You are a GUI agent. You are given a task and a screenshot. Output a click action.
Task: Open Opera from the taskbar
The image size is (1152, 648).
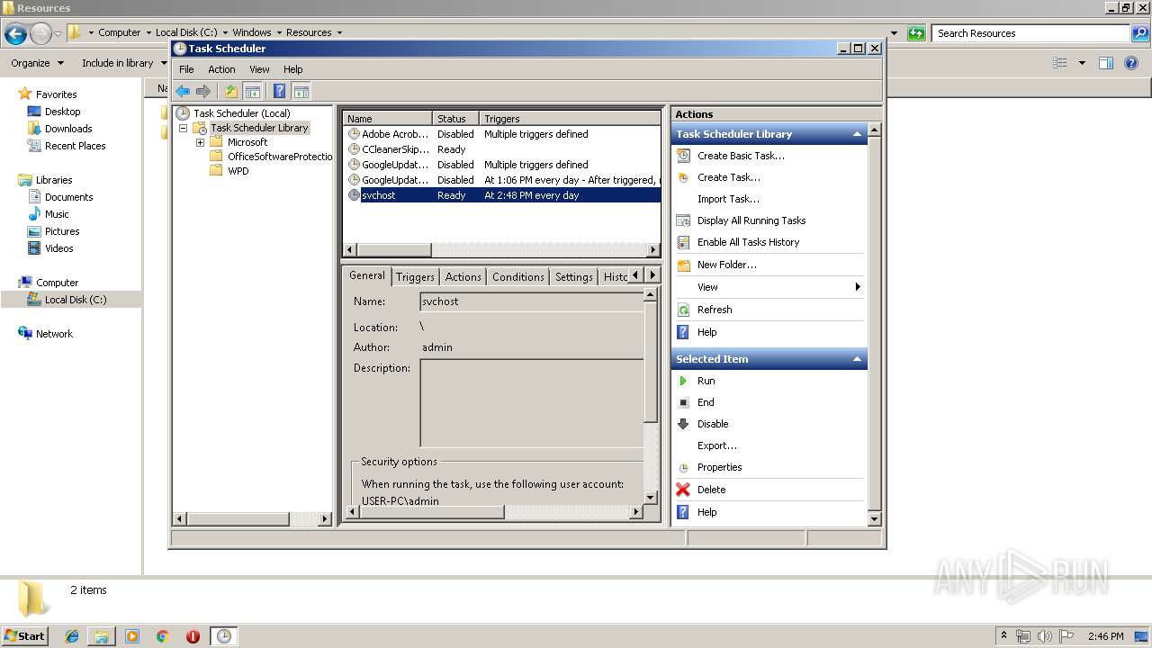tap(193, 636)
